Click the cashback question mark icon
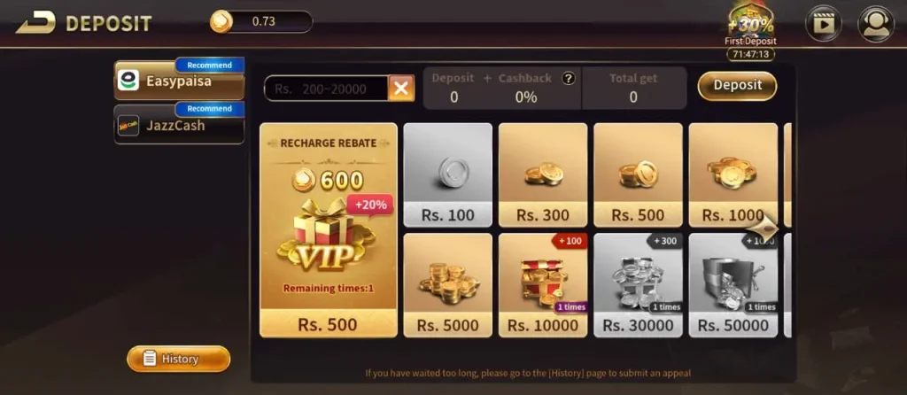Image resolution: width=907 pixels, height=395 pixels. (569, 79)
